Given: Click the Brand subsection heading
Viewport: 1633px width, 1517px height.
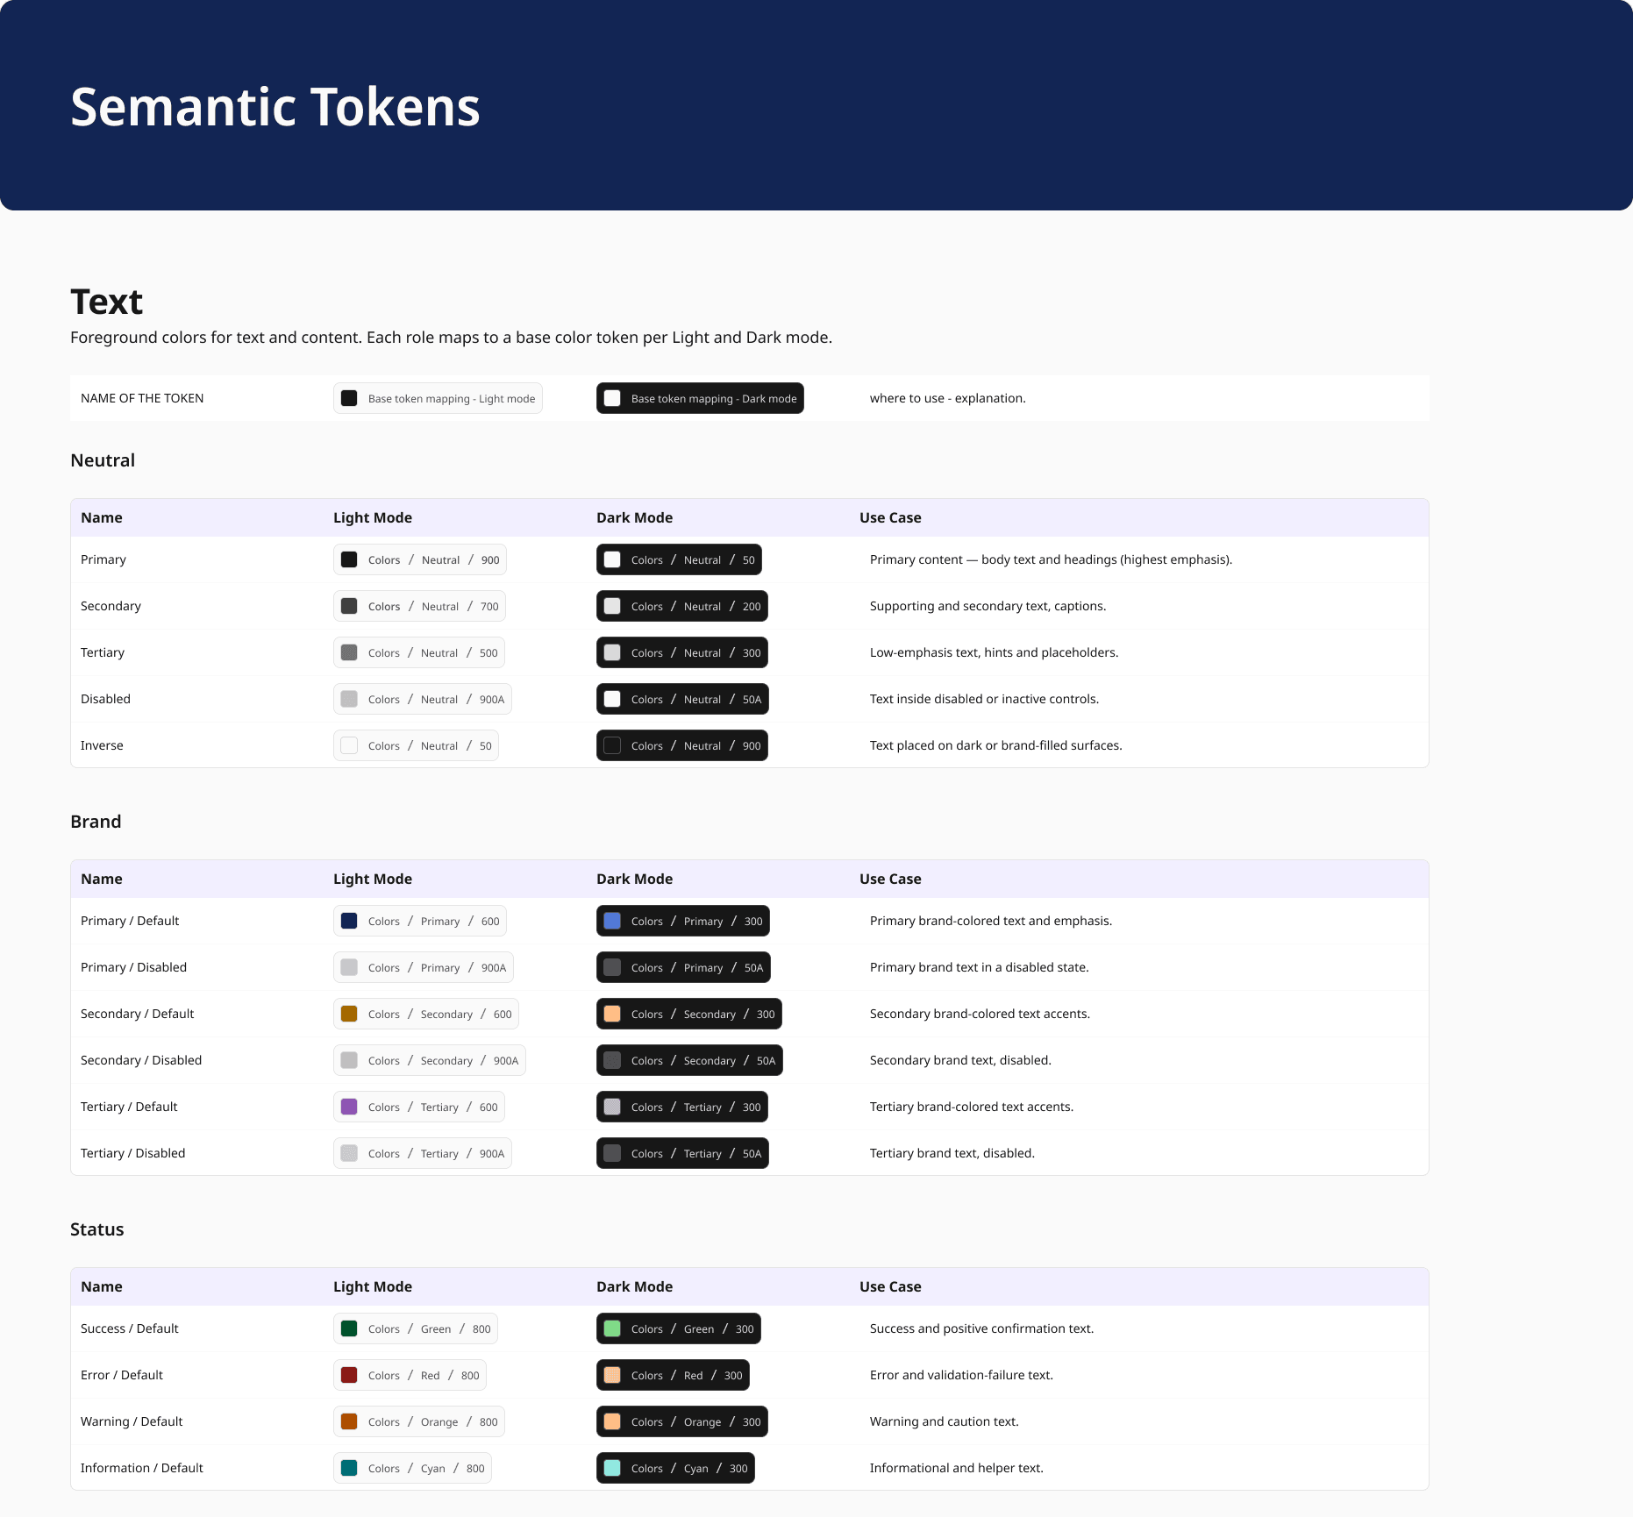Looking at the screenshot, I should (96, 822).
